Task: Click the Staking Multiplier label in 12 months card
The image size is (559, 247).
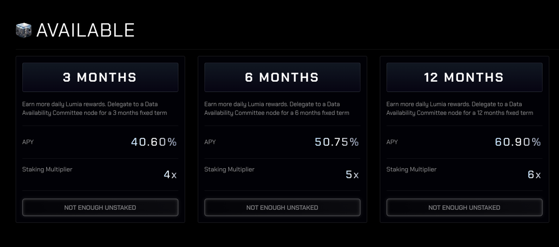Action: coord(411,169)
